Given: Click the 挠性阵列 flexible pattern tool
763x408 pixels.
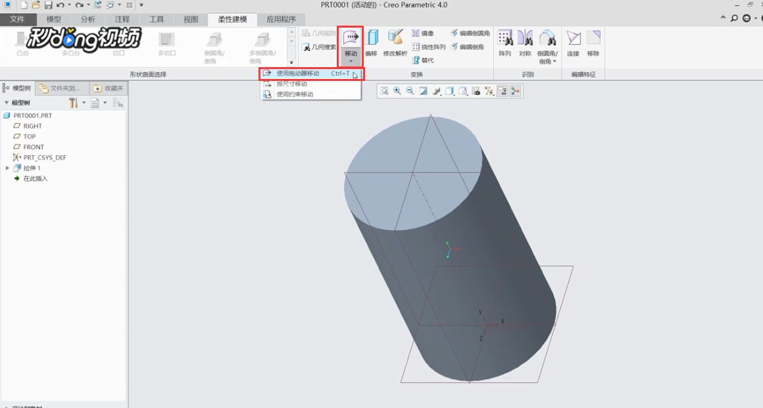Looking at the screenshot, I should 429,47.
